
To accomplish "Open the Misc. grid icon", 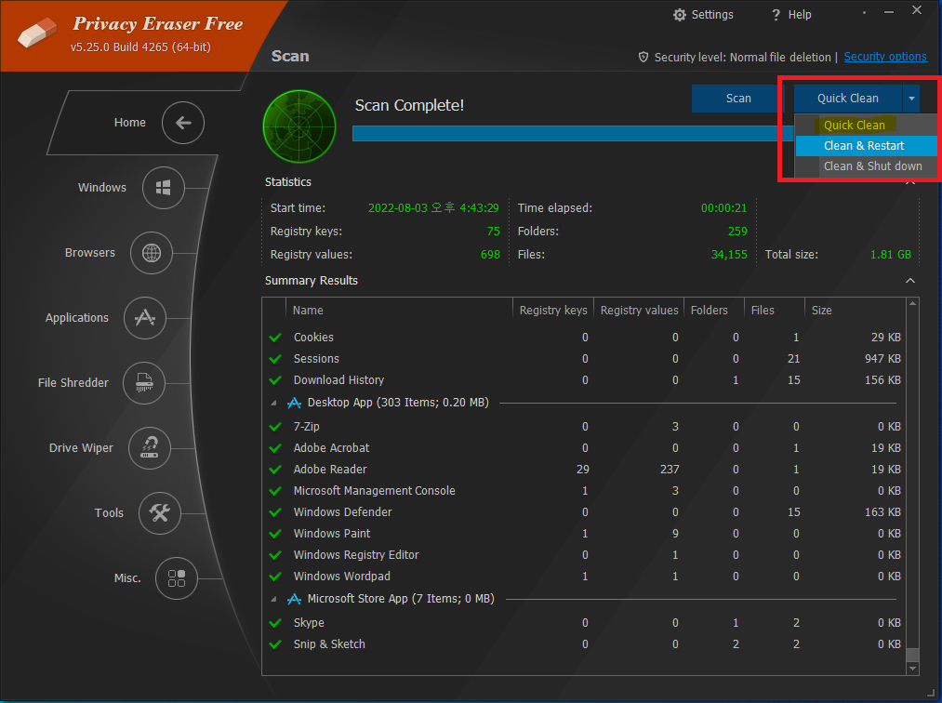I will pyautogui.click(x=177, y=578).
